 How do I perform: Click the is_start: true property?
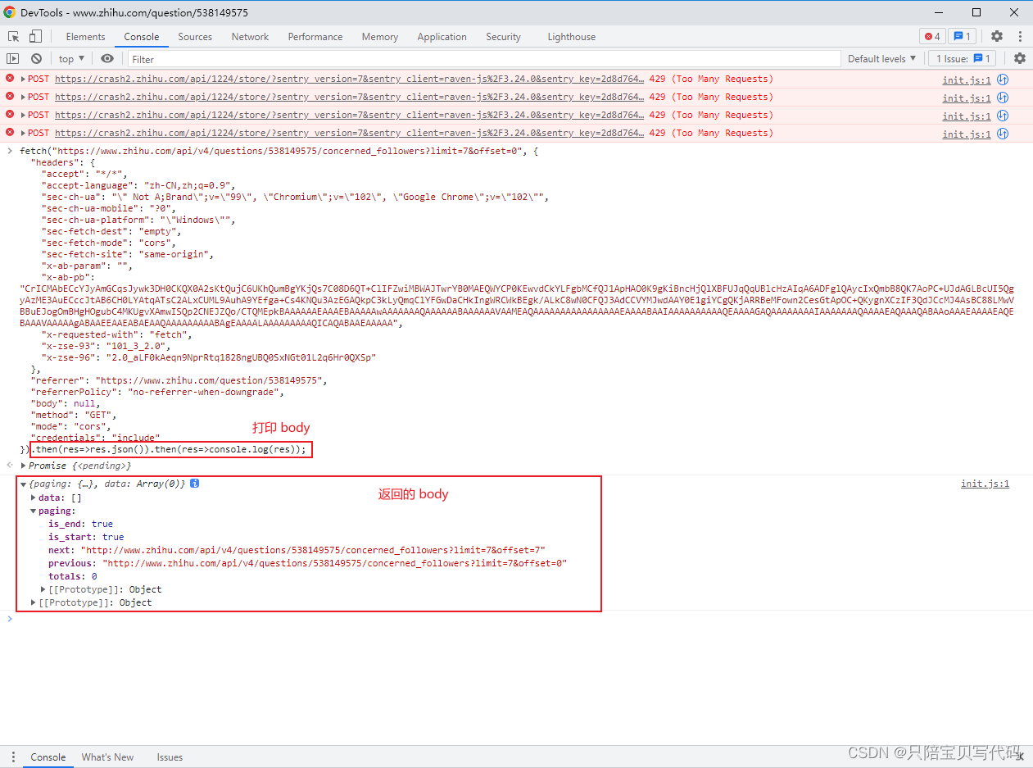click(86, 537)
